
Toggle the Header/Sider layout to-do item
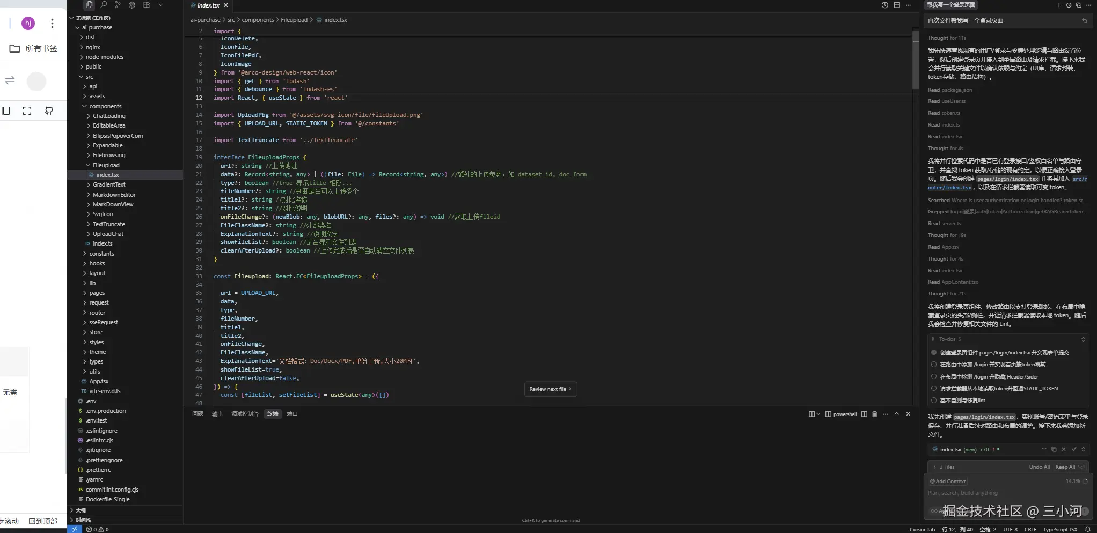(x=934, y=376)
